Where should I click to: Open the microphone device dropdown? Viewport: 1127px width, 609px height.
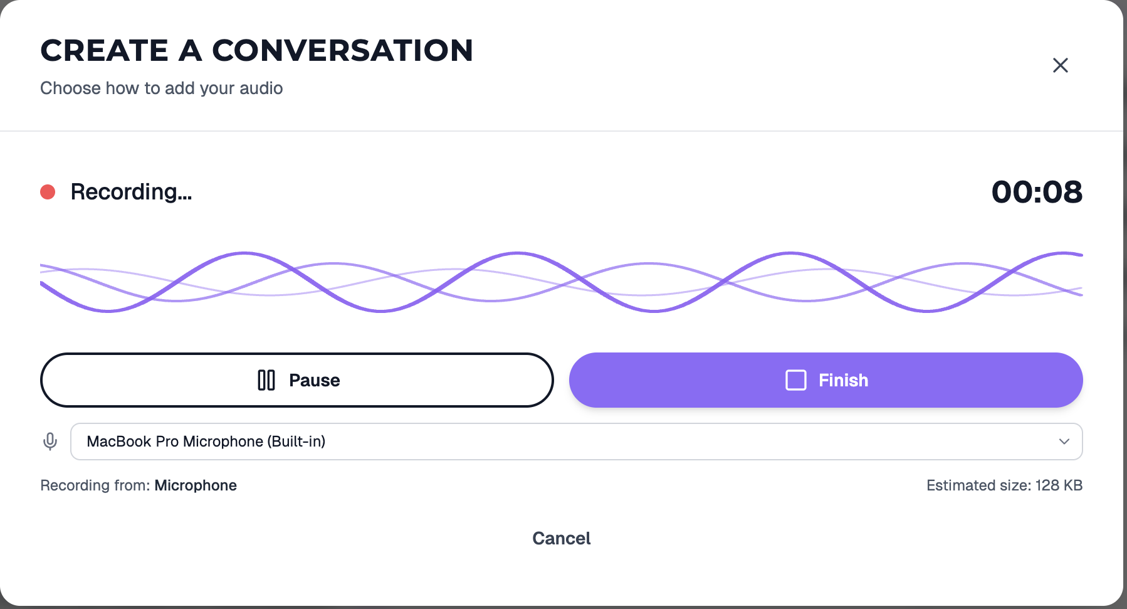pos(577,442)
